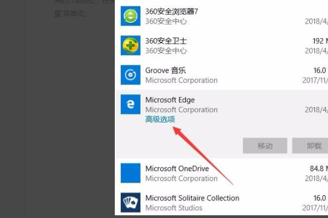Click the 360安全浏览器7 app icon
The width and height of the screenshot is (328, 218).
point(131,16)
